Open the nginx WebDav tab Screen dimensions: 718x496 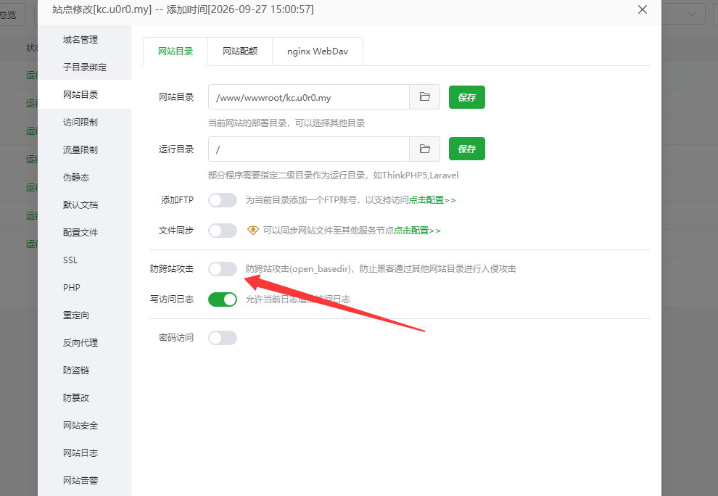point(318,51)
